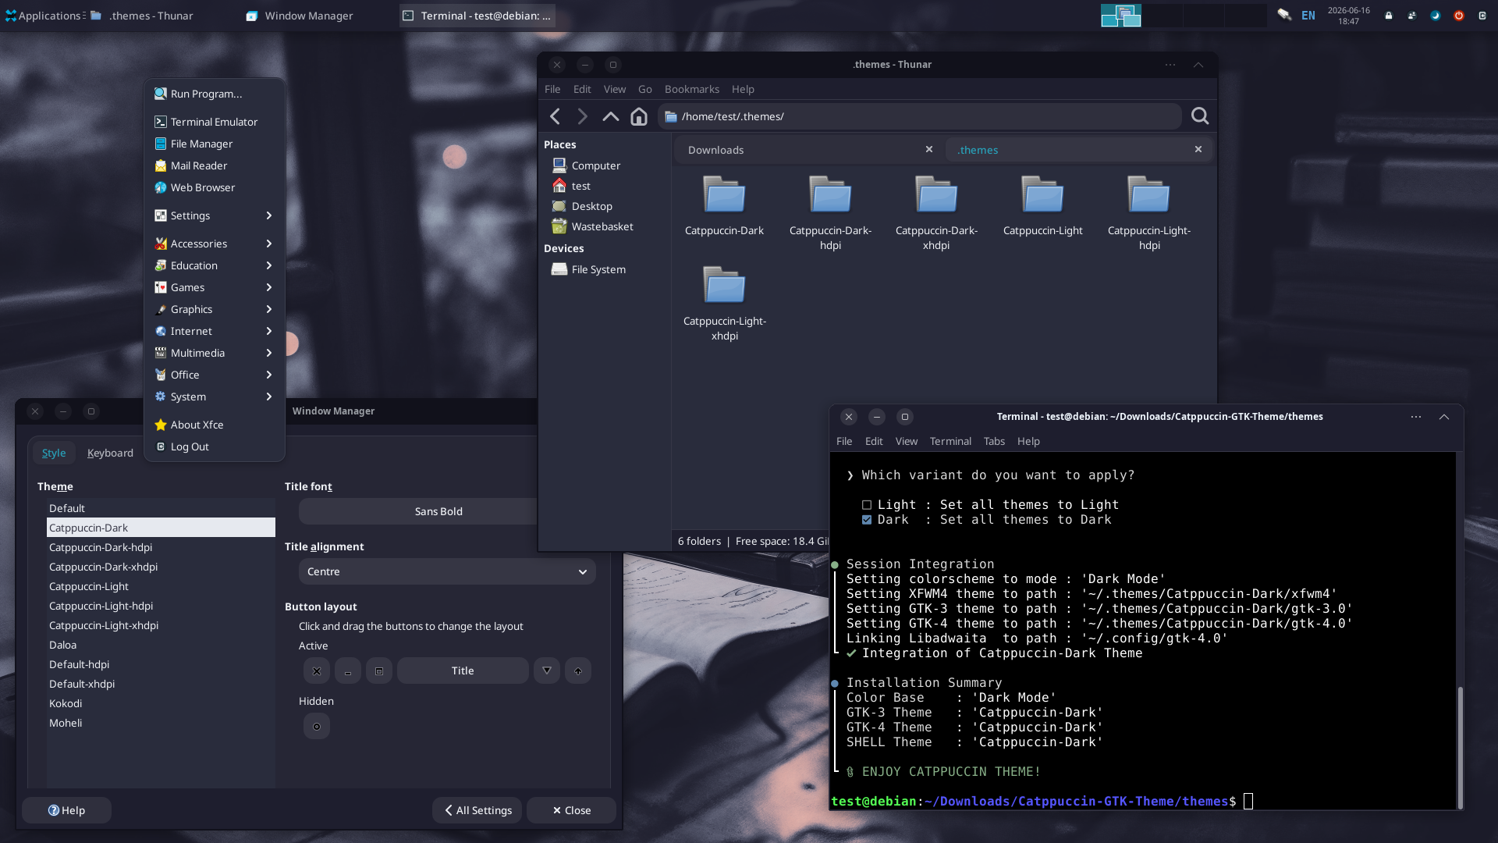Select Kokodi theme in list

click(161, 703)
